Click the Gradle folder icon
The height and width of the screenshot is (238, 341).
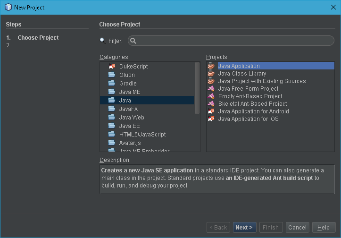tap(112, 83)
